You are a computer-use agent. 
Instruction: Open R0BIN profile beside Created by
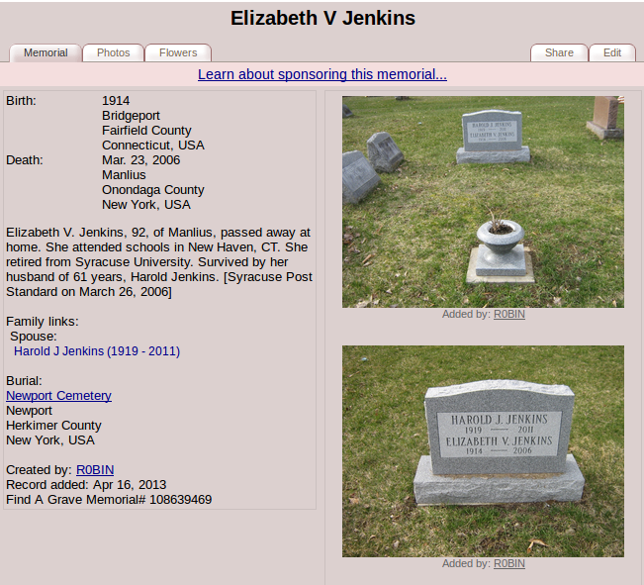(95, 470)
